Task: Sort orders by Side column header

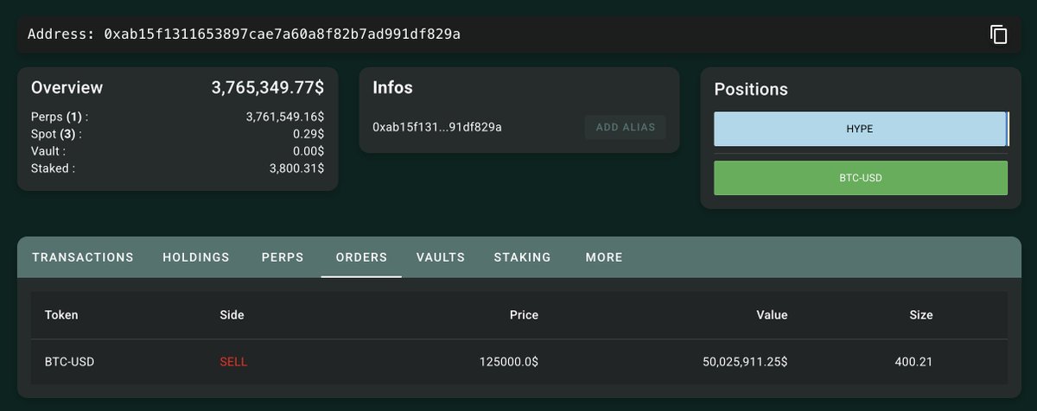Action: click(x=232, y=315)
